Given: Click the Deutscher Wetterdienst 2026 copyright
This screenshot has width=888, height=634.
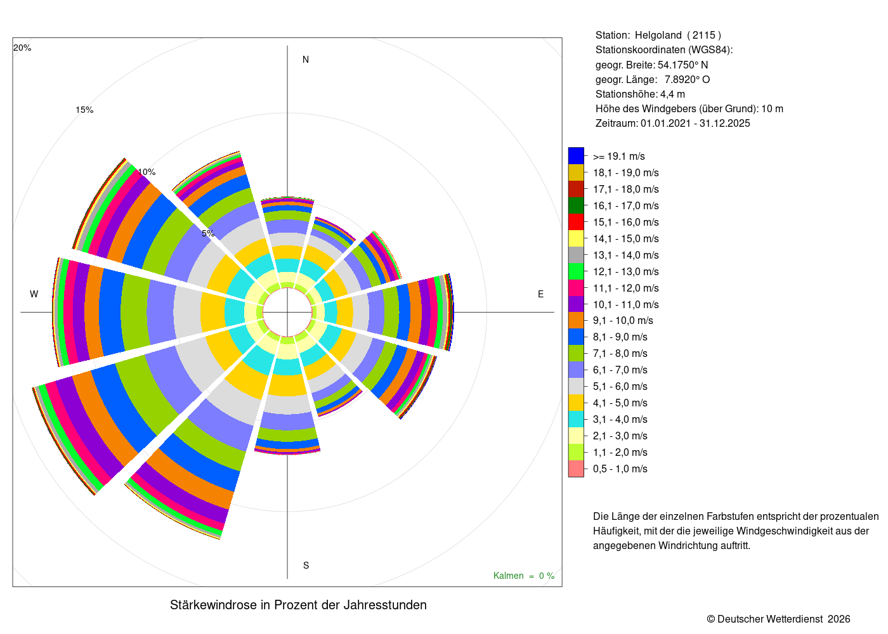Looking at the screenshot, I should (x=779, y=619).
